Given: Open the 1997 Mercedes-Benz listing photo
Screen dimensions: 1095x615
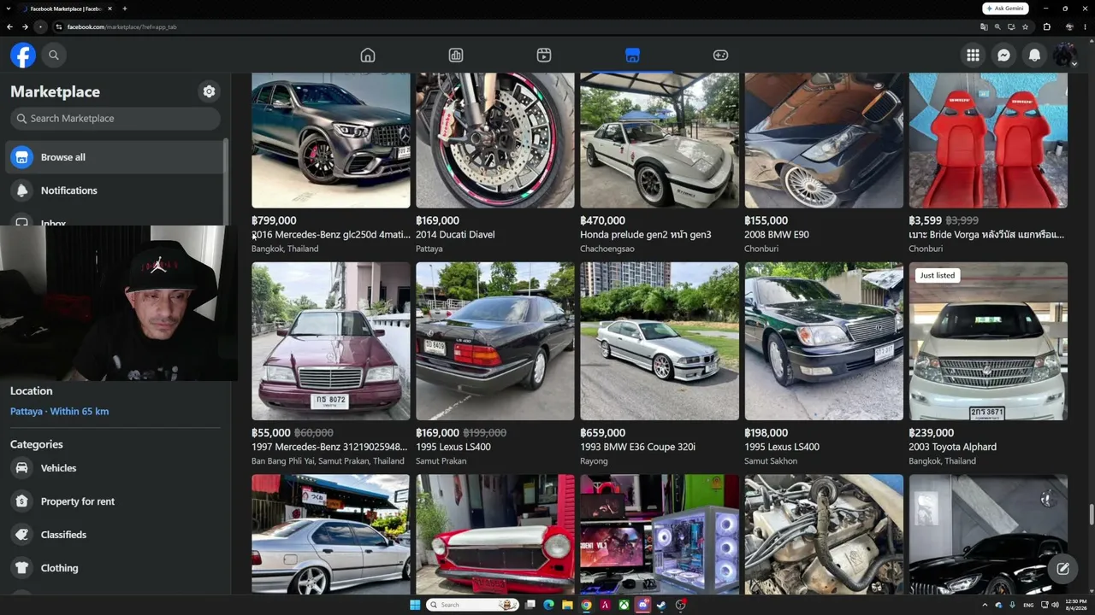Looking at the screenshot, I should (331, 342).
